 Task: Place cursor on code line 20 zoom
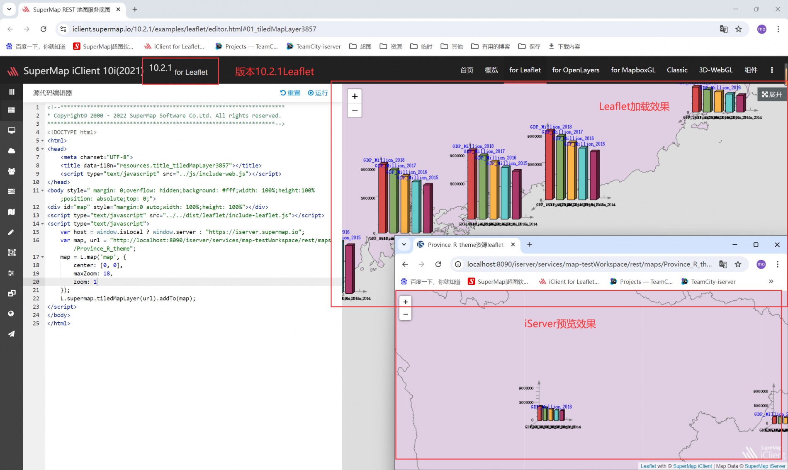pos(85,282)
